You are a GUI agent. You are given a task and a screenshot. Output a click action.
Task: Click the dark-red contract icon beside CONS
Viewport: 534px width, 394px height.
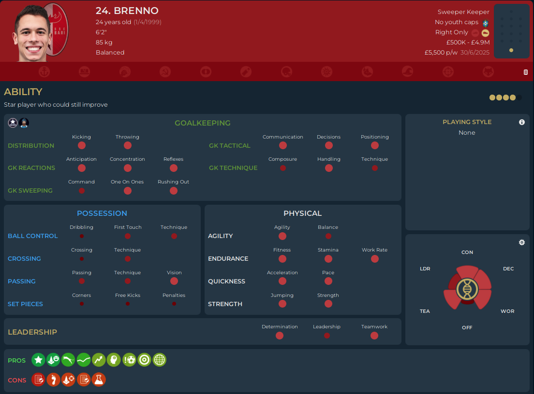click(x=39, y=380)
